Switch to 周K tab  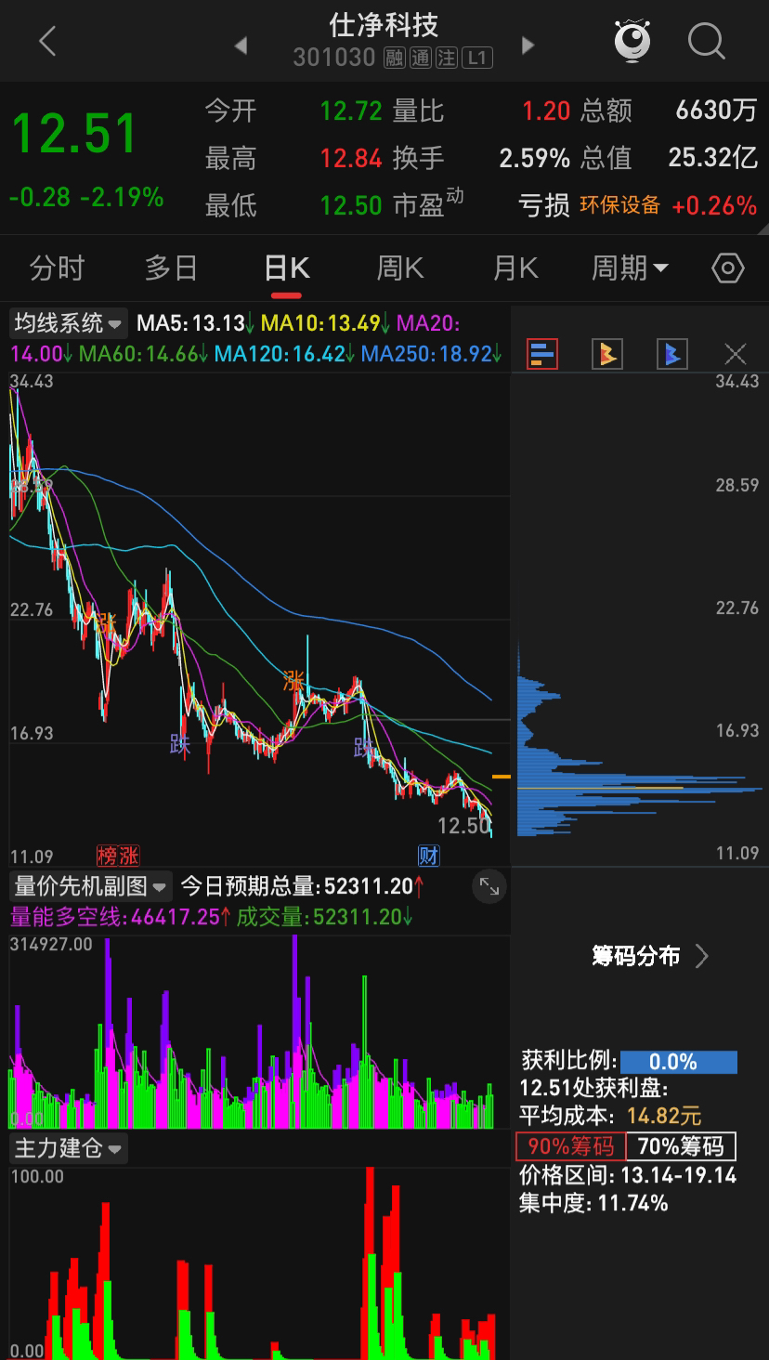point(400,268)
